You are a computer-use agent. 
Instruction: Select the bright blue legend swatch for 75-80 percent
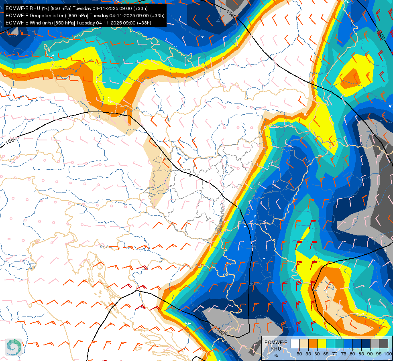point(348,343)
